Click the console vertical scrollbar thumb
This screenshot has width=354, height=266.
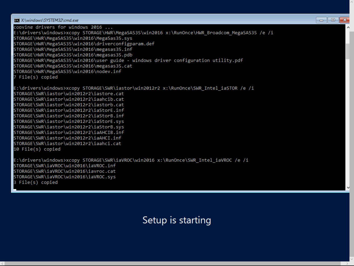(x=348, y=51)
